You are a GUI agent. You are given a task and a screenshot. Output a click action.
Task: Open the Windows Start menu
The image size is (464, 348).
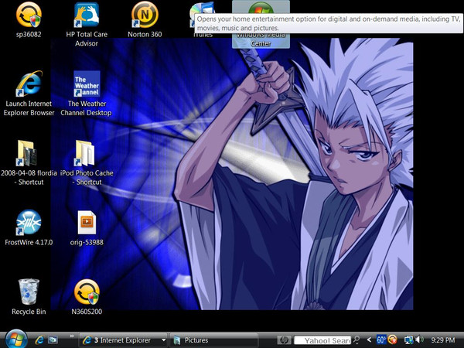pos(15,339)
